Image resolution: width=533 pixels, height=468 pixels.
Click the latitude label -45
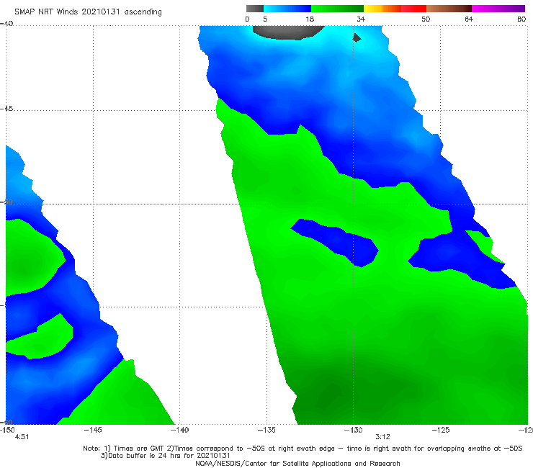6,109
